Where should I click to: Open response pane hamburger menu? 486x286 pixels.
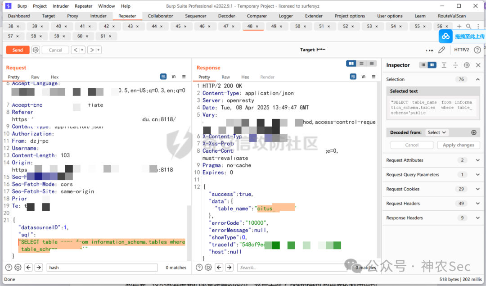(373, 77)
